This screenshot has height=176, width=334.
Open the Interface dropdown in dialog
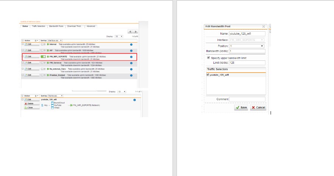[x=247, y=40]
